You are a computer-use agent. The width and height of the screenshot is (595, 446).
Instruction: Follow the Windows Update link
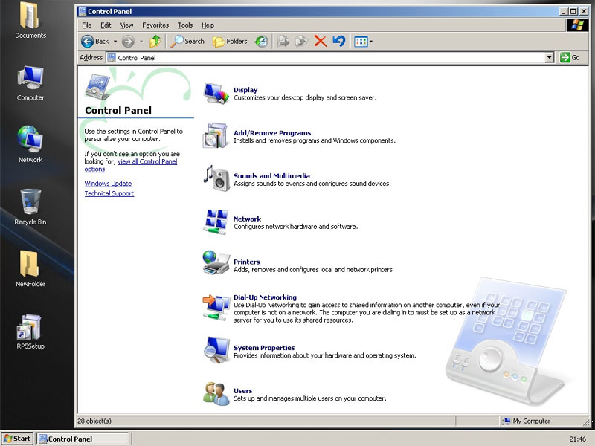(107, 183)
